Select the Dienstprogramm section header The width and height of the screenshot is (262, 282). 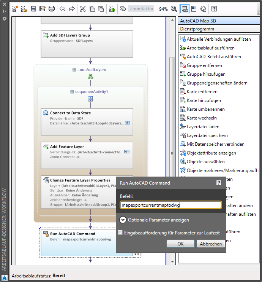pos(219,29)
